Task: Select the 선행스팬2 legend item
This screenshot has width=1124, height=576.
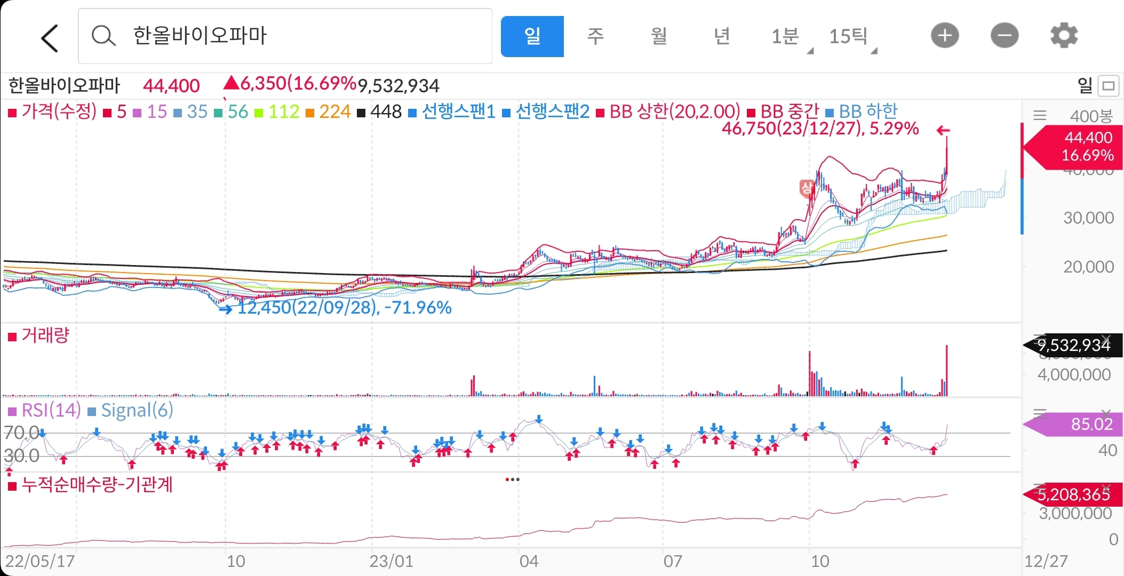Action: click(x=546, y=111)
